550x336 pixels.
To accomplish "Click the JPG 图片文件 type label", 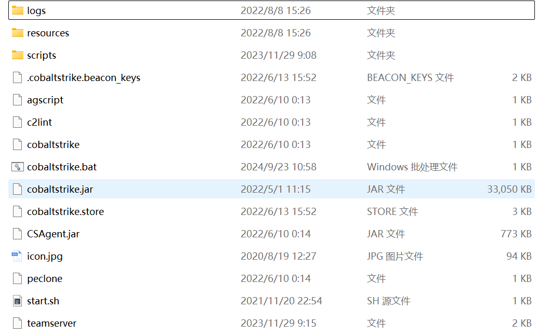I will (395, 257).
